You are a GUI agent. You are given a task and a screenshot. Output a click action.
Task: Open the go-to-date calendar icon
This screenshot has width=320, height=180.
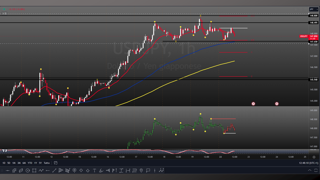point(55,163)
